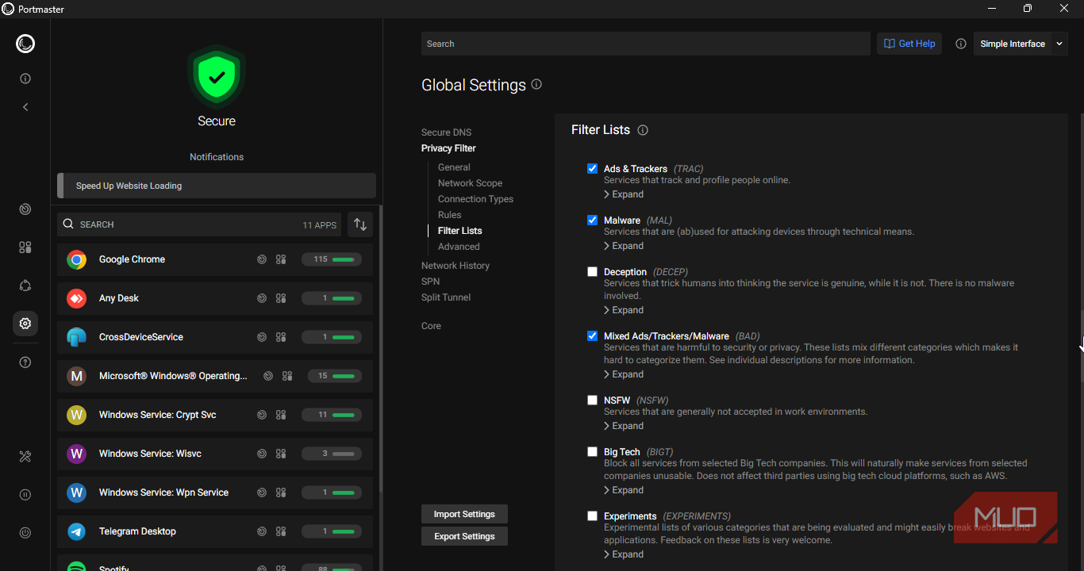Click Export Settings button
The height and width of the screenshot is (571, 1084).
click(x=464, y=536)
